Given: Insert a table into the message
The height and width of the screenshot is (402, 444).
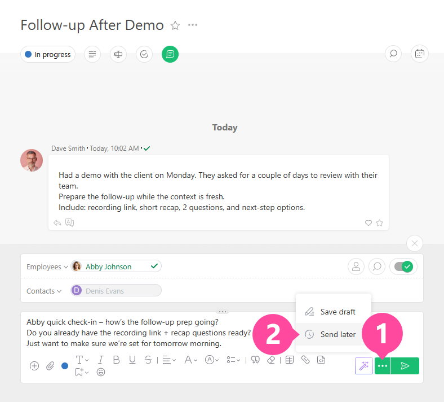Looking at the screenshot, I should [289, 360].
